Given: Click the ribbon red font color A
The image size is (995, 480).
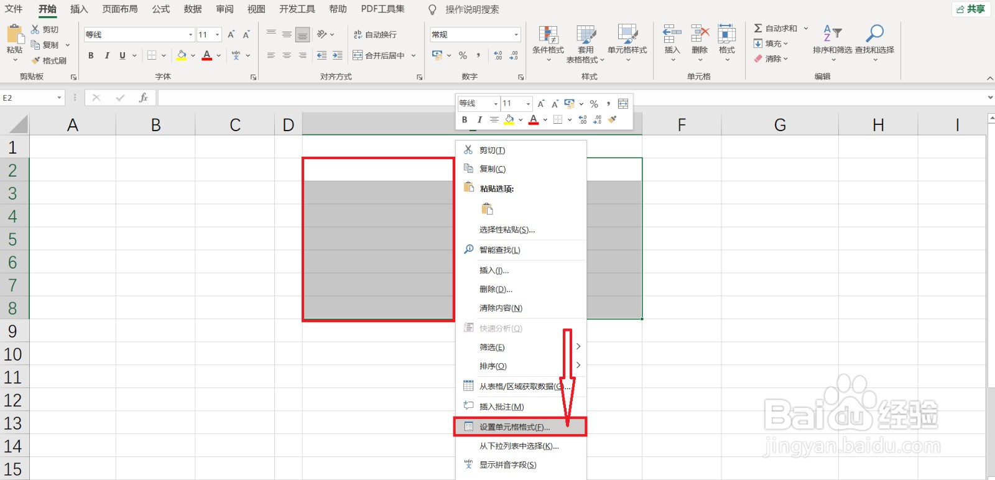Looking at the screenshot, I should coord(207,55).
